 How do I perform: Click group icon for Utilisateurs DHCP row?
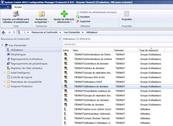(x=66, y=82)
